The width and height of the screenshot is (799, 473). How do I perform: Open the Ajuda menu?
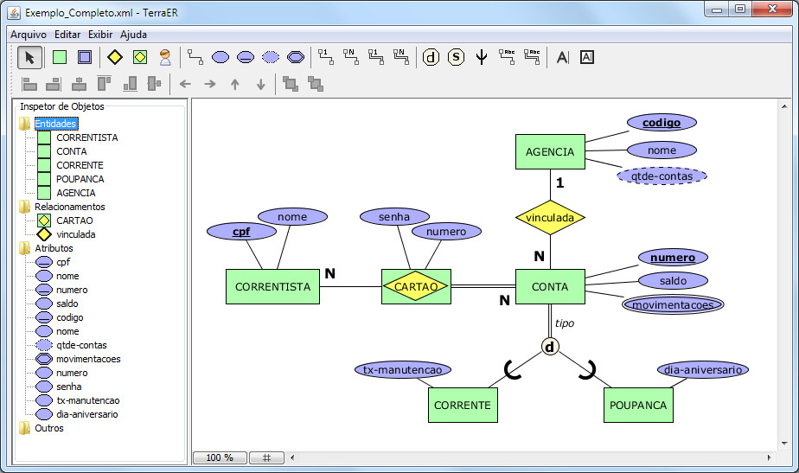tap(133, 35)
